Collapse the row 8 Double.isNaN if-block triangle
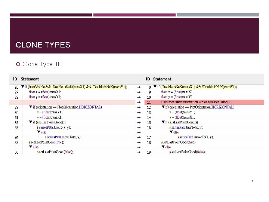The width and height of the screenshot is (269, 202). click(155, 87)
